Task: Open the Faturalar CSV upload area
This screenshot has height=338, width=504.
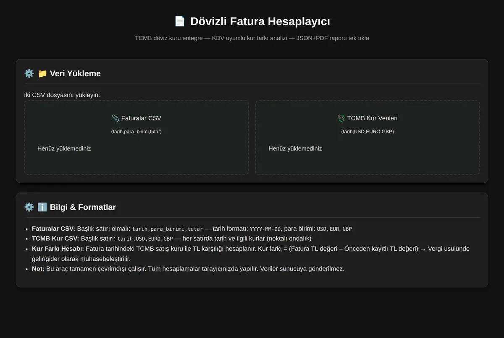Action: point(136,138)
